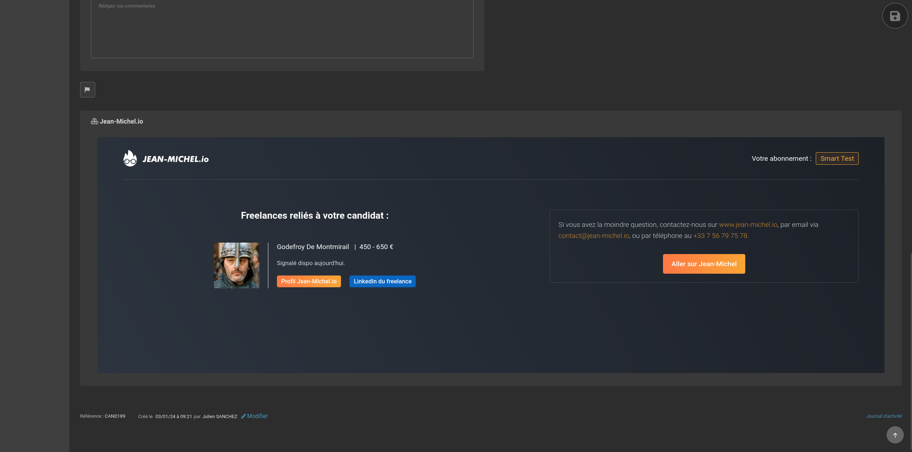Open Journal d'activité link
This screenshot has width=912, height=452.
pyautogui.click(x=884, y=416)
